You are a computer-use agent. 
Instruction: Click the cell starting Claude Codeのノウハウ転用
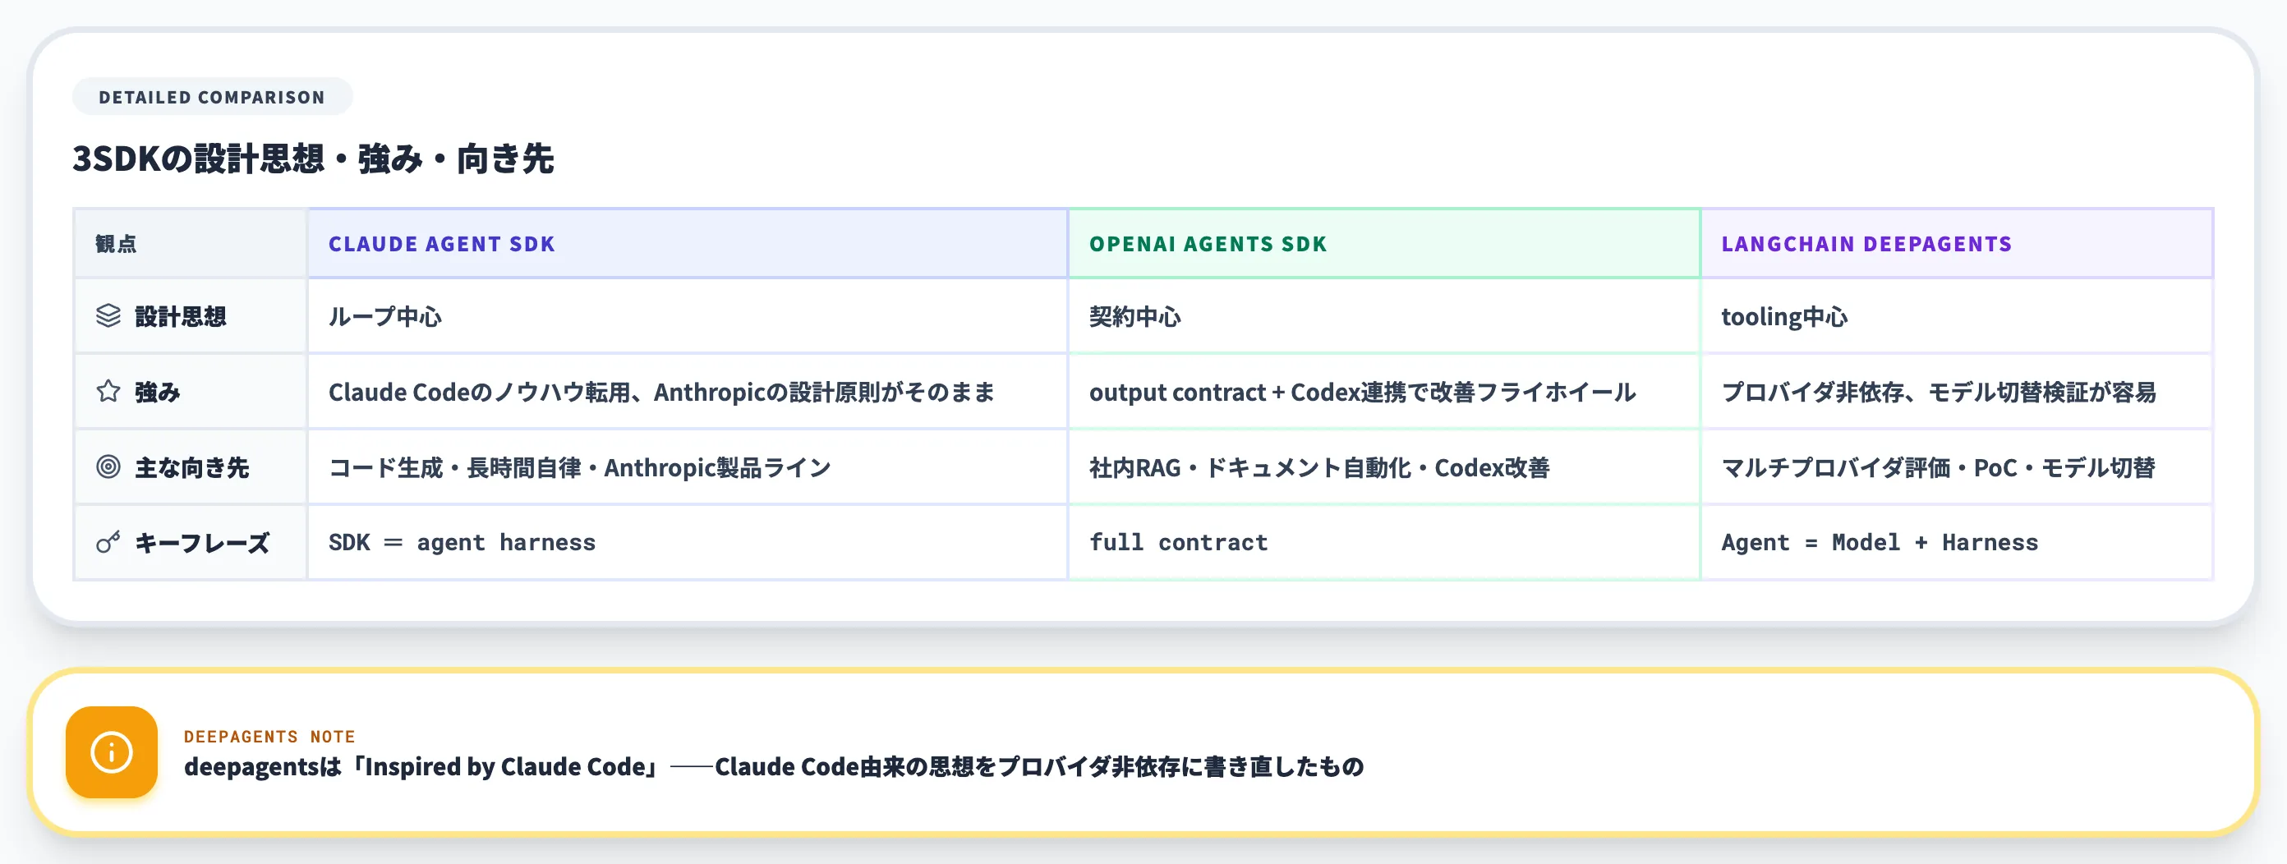click(x=687, y=392)
